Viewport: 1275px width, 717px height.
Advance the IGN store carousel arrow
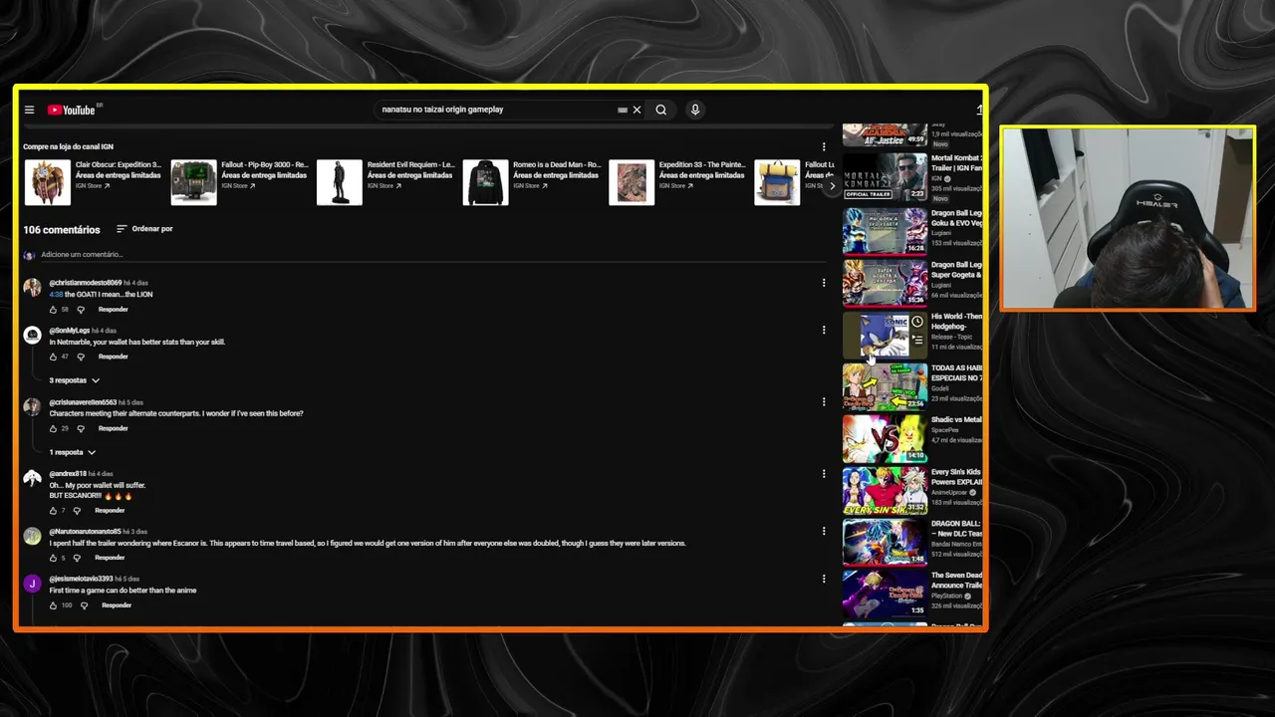[832, 186]
